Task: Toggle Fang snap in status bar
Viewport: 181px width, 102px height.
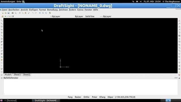Action: click(70, 97)
